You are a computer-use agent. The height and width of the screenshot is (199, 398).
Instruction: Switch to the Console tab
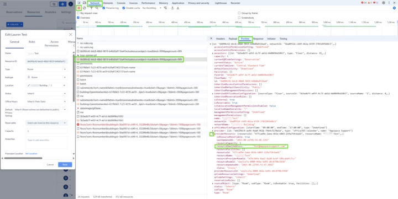[121, 3]
